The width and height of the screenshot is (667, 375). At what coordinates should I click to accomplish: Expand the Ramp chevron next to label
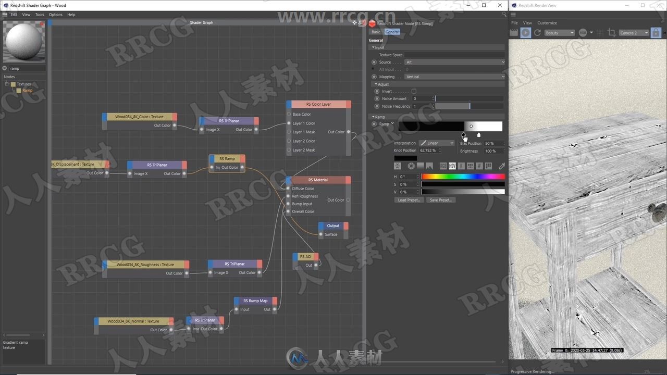point(392,123)
